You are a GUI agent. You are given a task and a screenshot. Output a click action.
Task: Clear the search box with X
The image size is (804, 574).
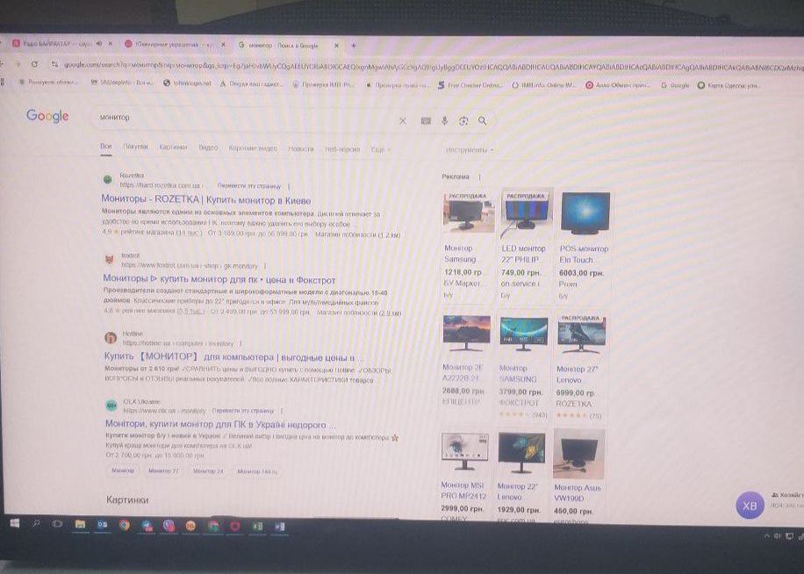(403, 121)
